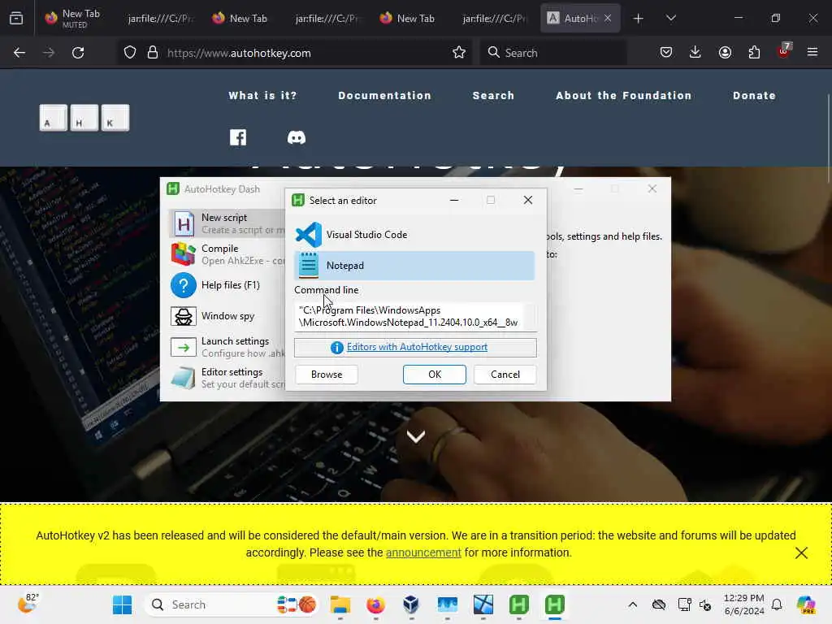
Task: Open the uBlock extension icon with badge
Action: click(784, 51)
